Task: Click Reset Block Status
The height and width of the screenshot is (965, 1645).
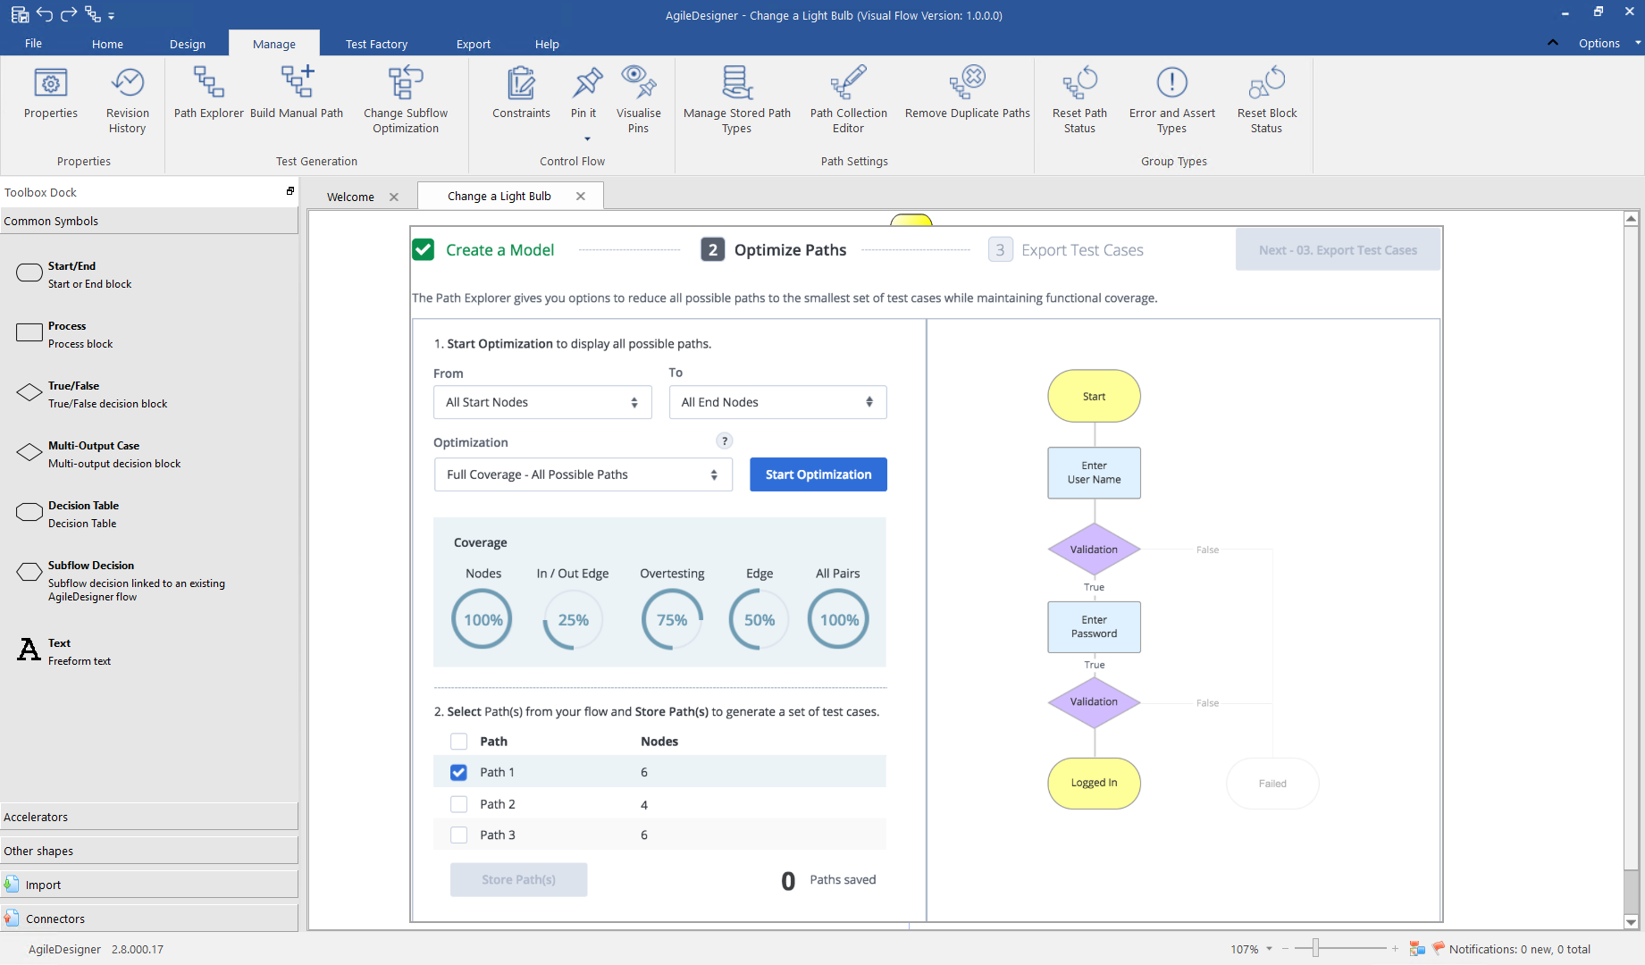Action: click(1266, 100)
